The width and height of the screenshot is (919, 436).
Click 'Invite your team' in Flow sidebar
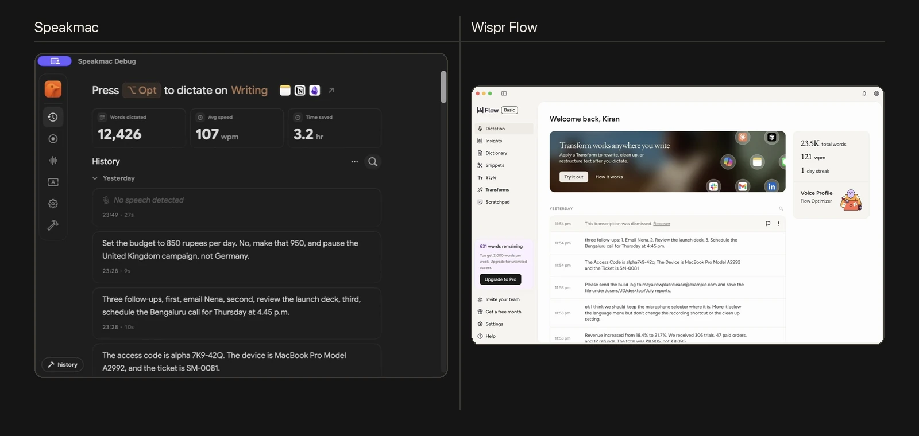(x=505, y=299)
